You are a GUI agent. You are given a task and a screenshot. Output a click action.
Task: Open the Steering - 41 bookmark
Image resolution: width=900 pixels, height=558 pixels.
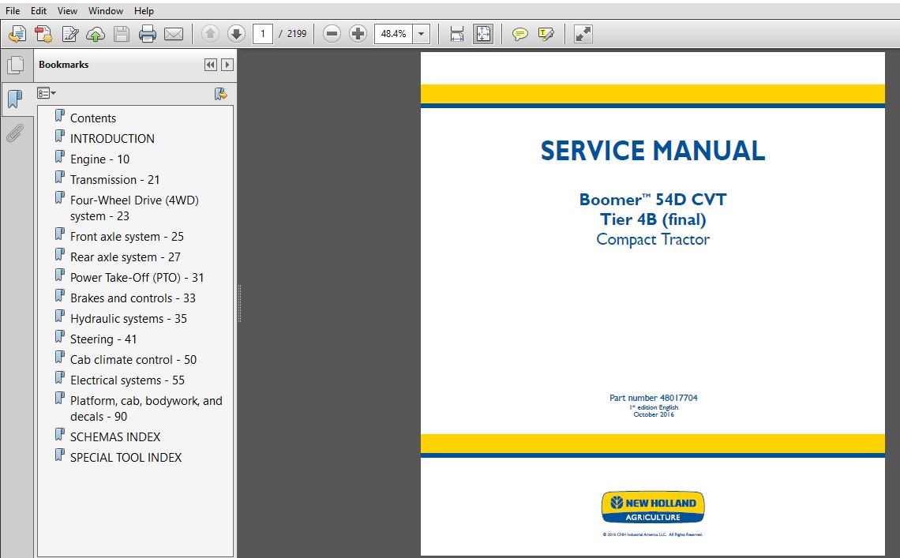click(x=103, y=339)
